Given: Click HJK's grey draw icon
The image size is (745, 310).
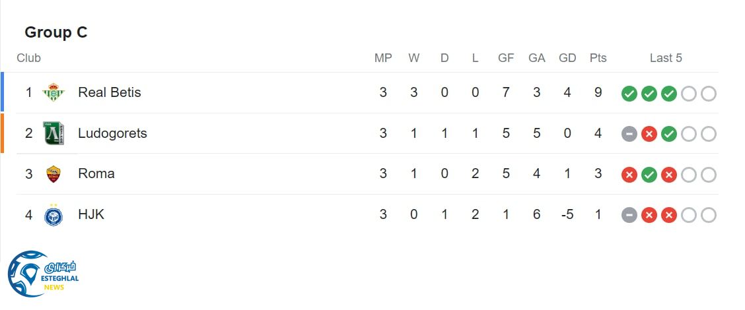Looking at the screenshot, I should (629, 216).
